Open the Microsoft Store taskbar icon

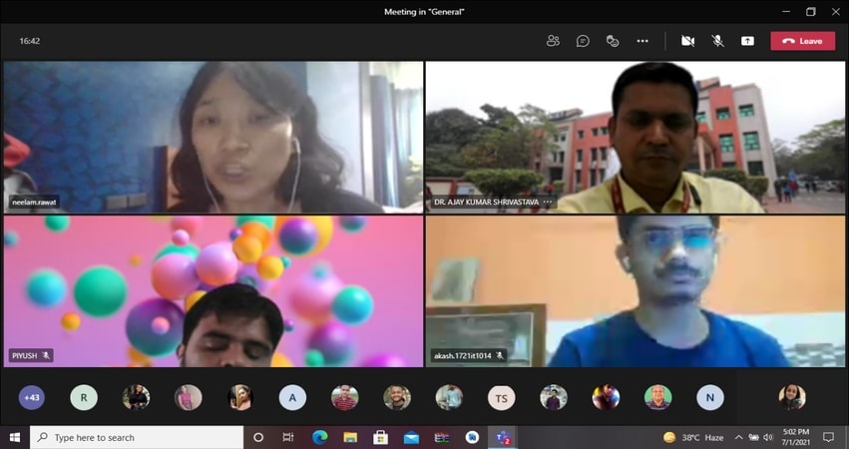tap(380, 437)
